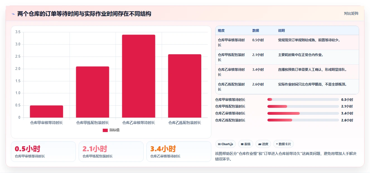Click the 对比矩阵 label in the header

click(x=351, y=13)
